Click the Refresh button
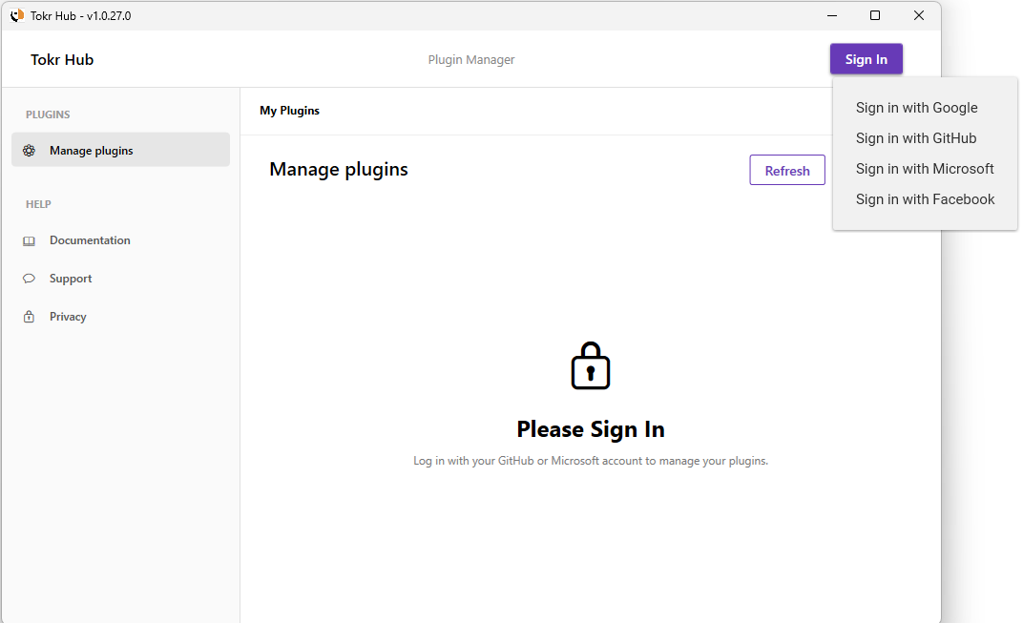Viewport: 1023px width, 623px height. [787, 170]
